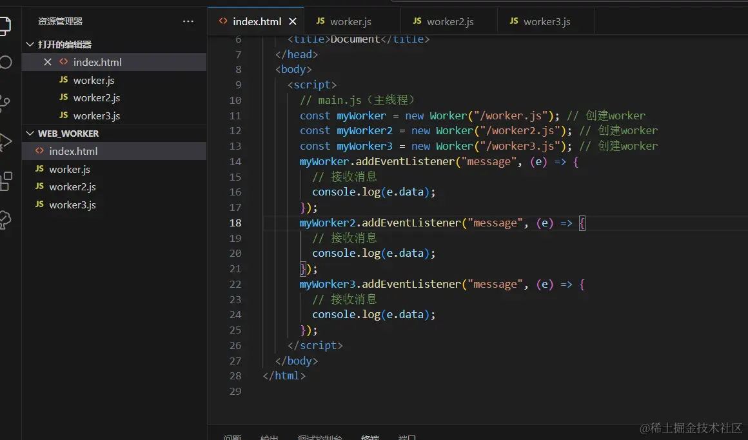Viewport: 748px width, 440px height.
Task: Switch to the worker.js editor tab
Action: (x=352, y=21)
